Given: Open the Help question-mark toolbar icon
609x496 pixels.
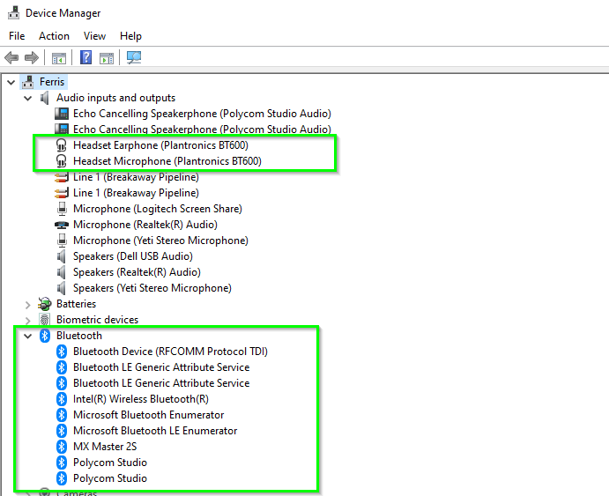Looking at the screenshot, I should [85, 57].
